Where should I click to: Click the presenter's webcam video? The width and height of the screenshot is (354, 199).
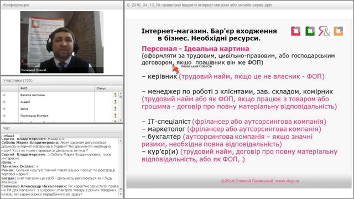[x=62, y=42]
